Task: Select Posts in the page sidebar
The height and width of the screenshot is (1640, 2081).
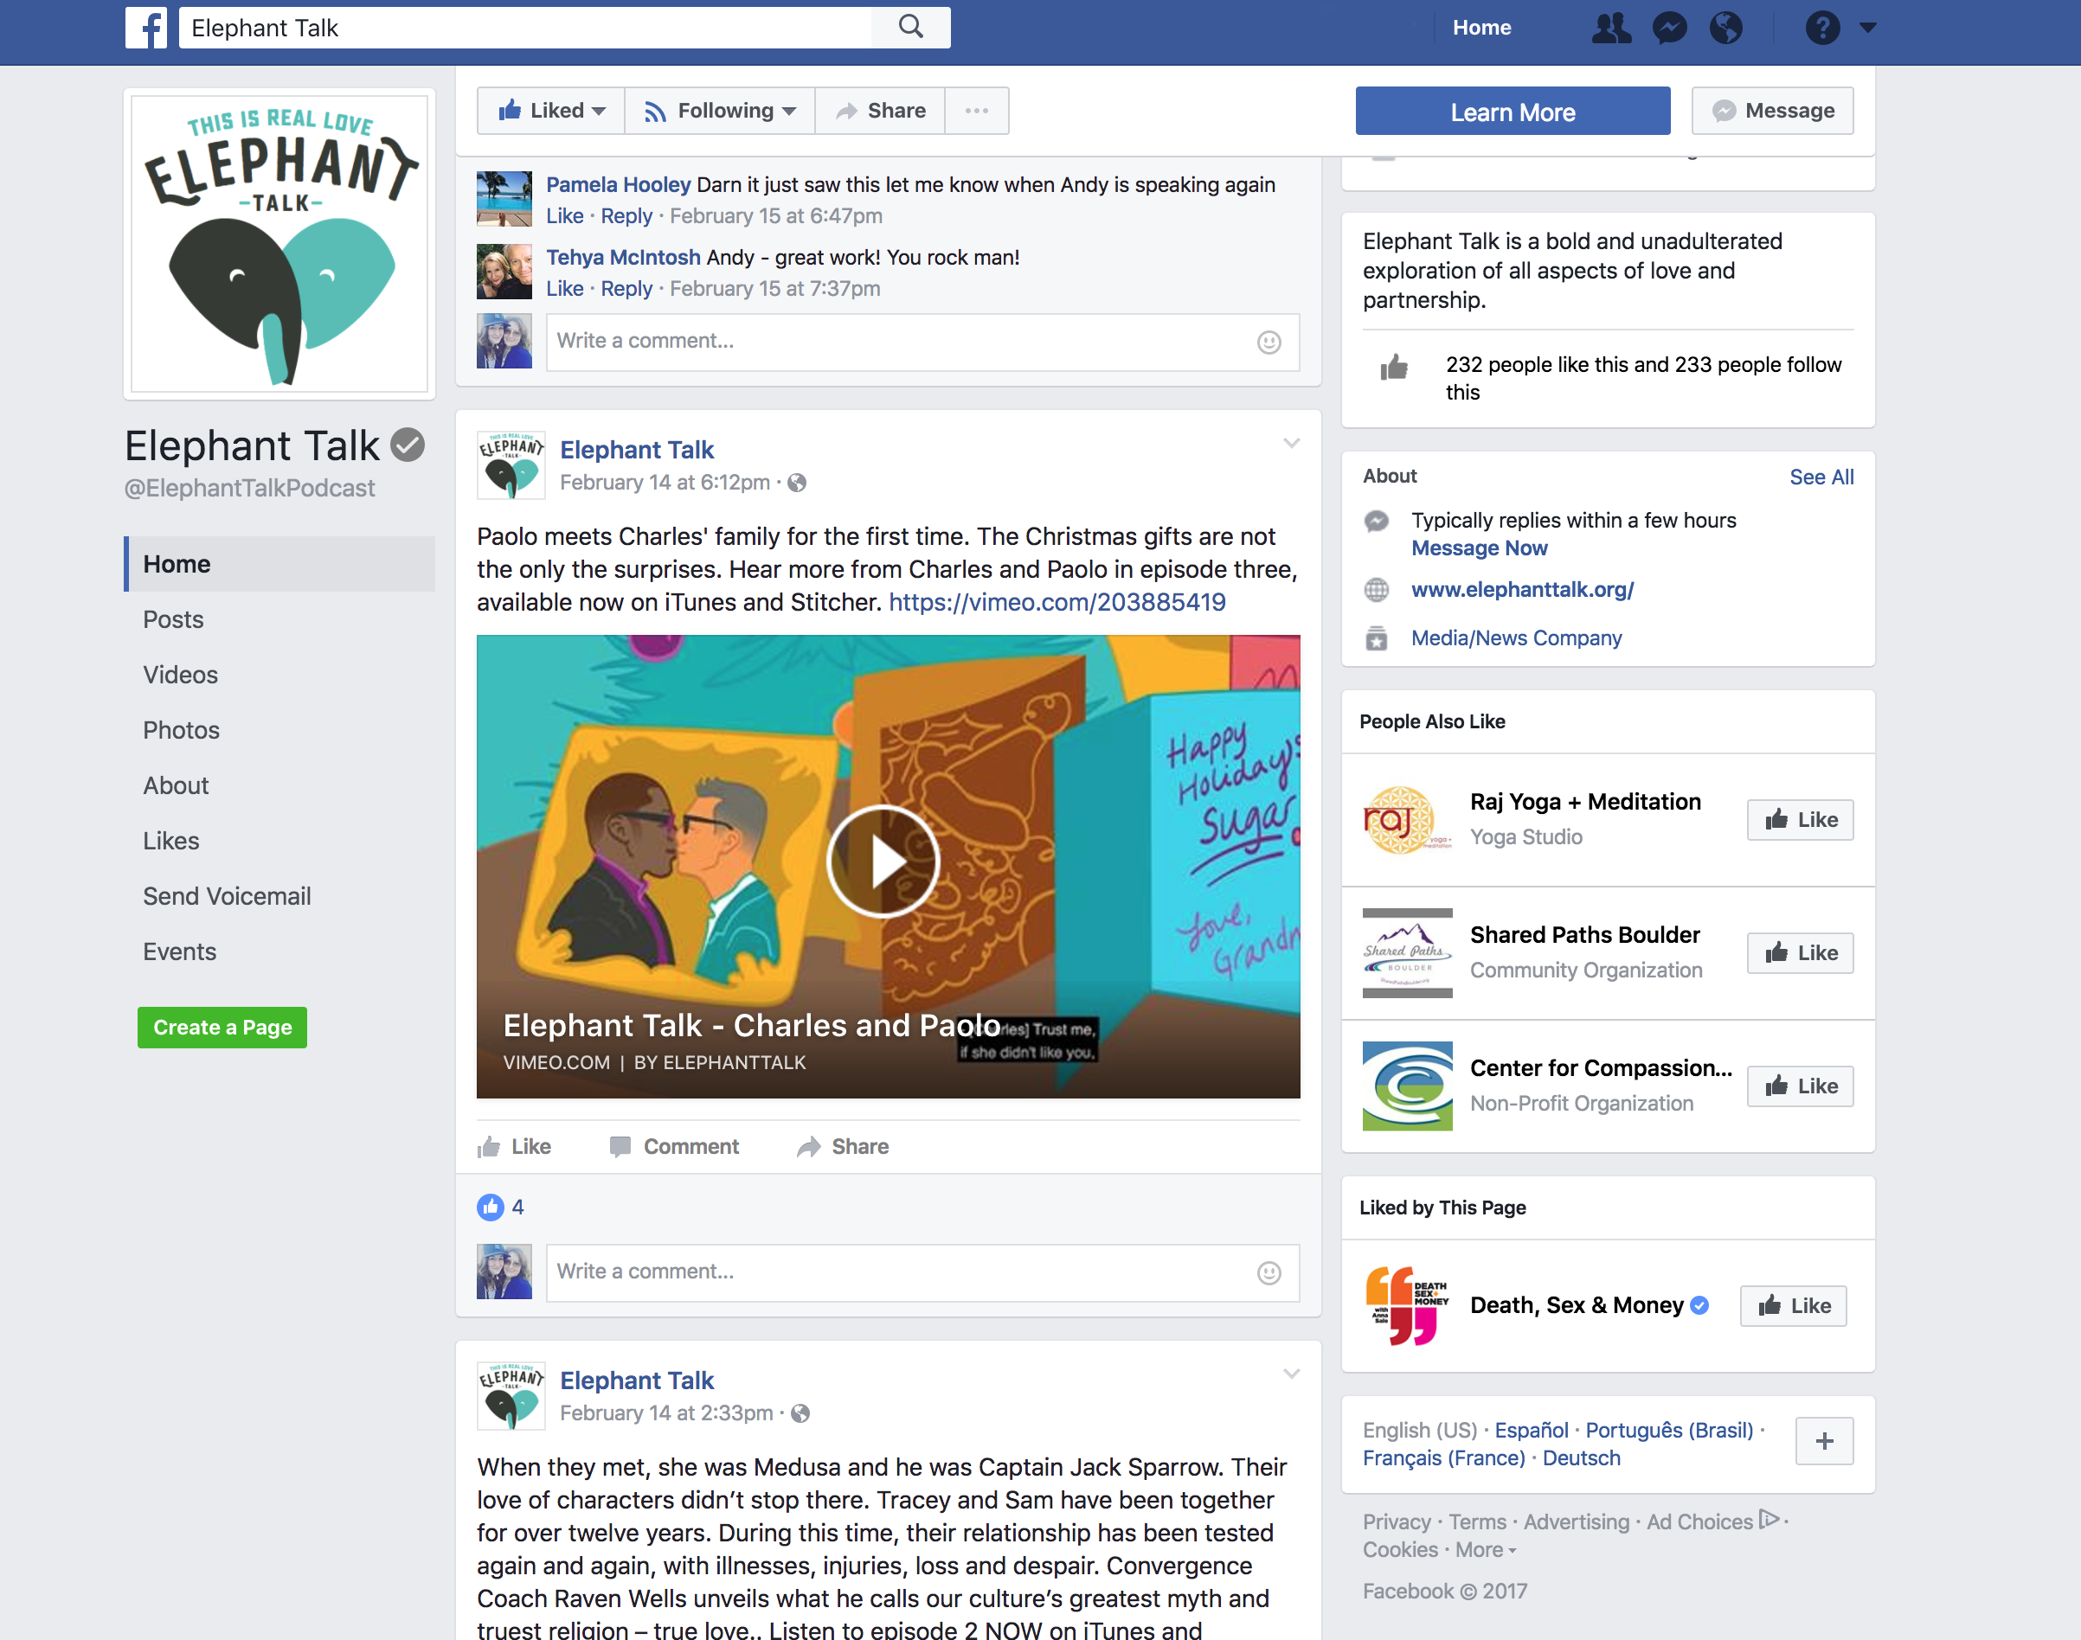Action: pyautogui.click(x=173, y=619)
